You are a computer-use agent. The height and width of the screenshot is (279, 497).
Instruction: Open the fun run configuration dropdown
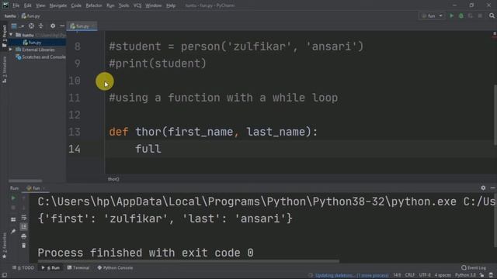(432, 15)
